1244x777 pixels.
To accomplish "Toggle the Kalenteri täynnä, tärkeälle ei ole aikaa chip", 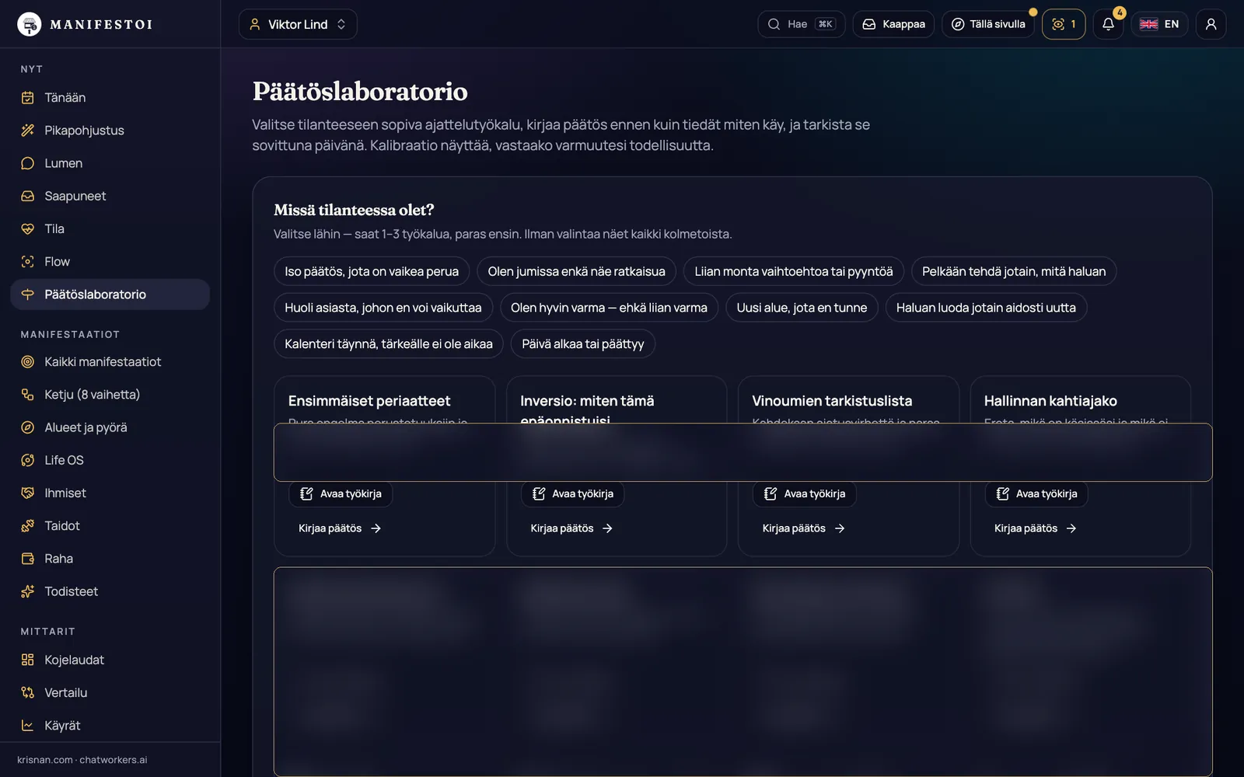I will coord(389,344).
